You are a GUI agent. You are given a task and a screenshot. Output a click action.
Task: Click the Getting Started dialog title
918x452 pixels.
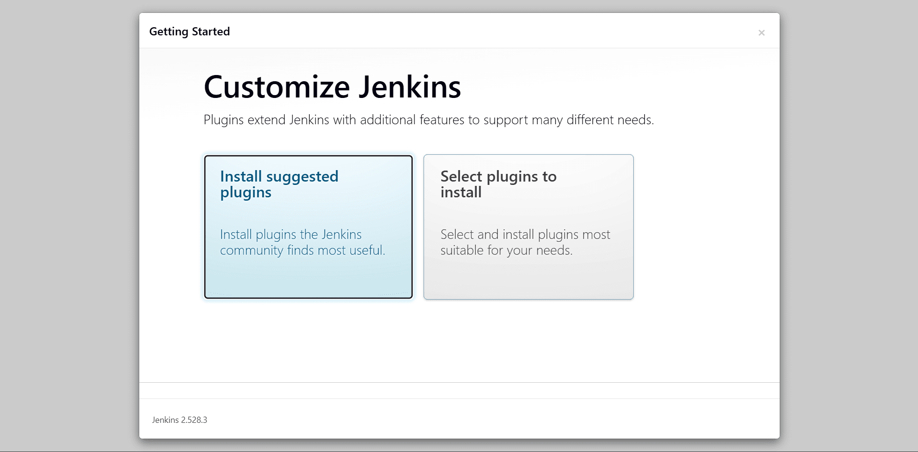(x=190, y=32)
